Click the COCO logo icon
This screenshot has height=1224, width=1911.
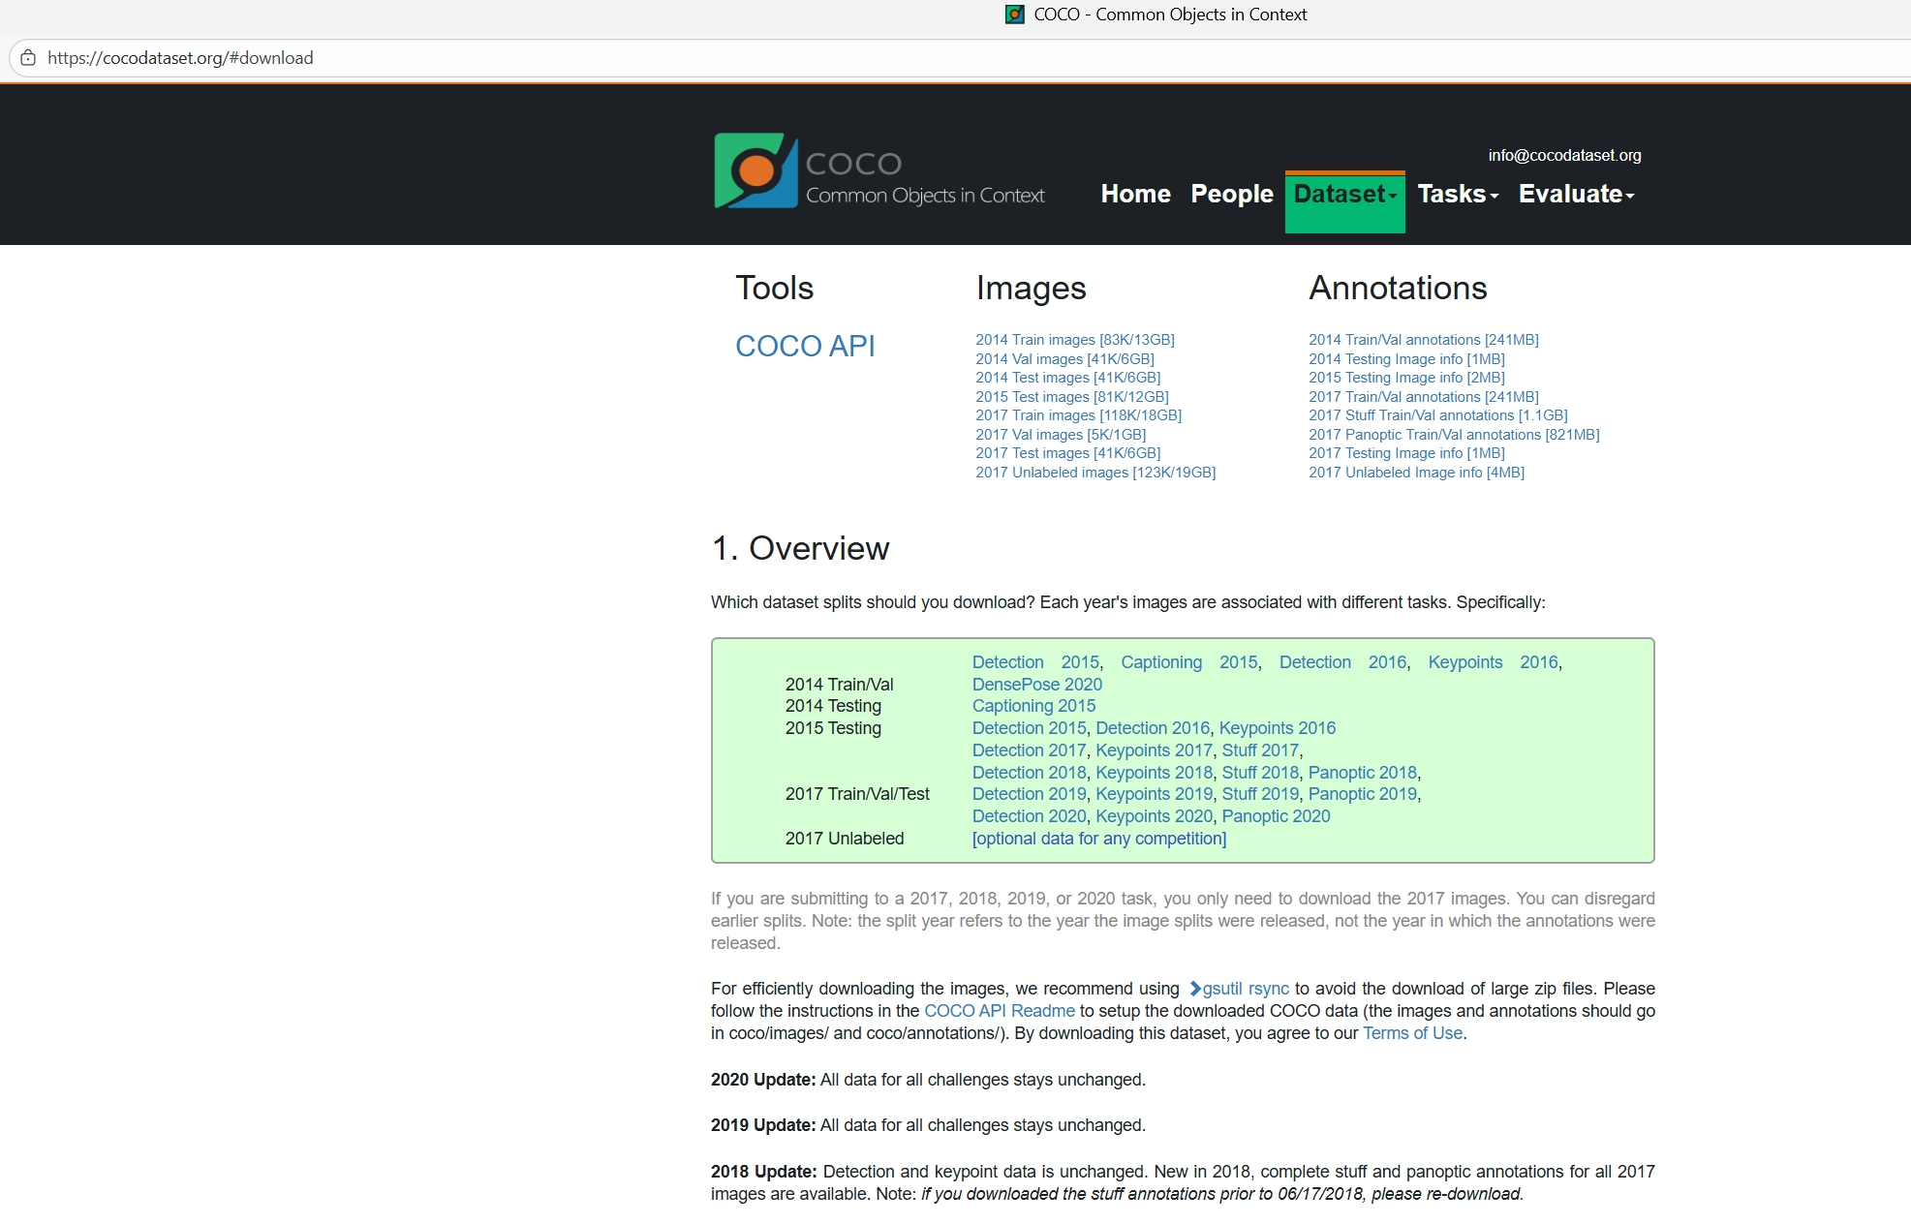click(755, 171)
